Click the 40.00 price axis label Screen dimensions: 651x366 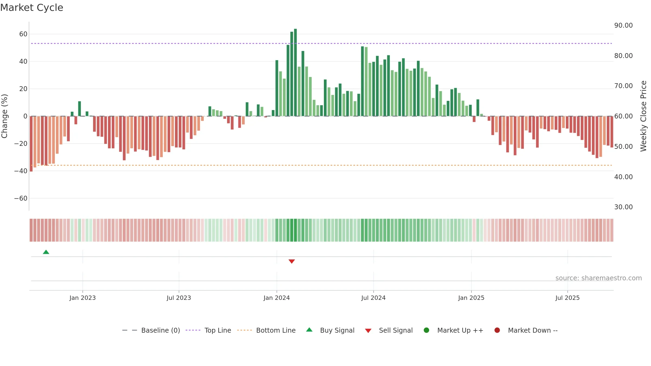click(x=623, y=177)
